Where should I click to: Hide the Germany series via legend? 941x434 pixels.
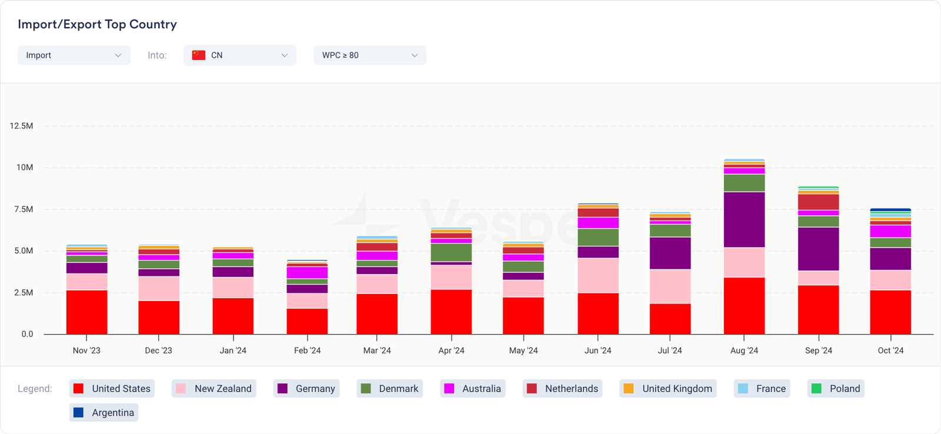306,389
